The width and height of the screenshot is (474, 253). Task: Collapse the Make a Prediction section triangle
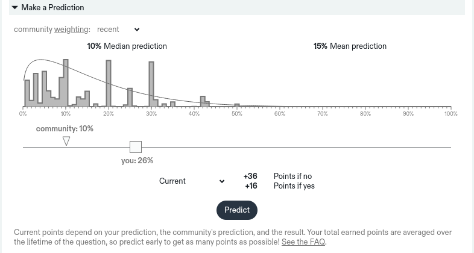(15, 8)
